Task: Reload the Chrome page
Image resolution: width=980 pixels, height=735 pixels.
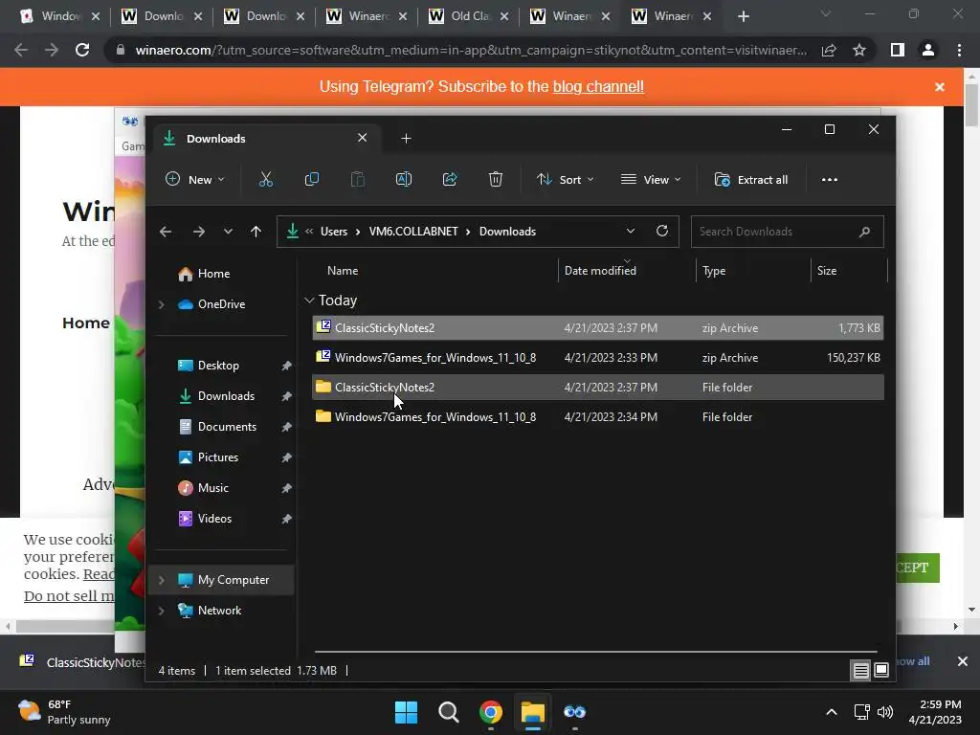Action: click(82, 50)
